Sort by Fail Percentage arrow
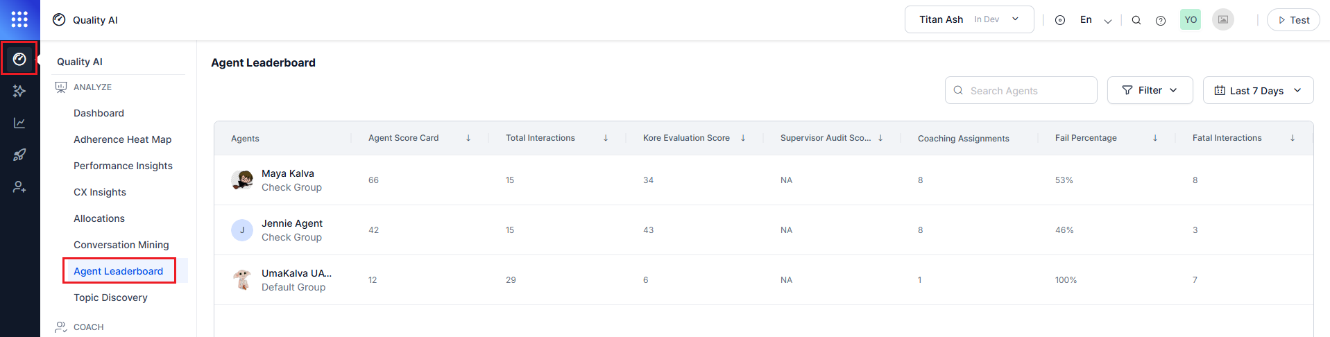This screenshot has height=337, width=1330. 1155,138
